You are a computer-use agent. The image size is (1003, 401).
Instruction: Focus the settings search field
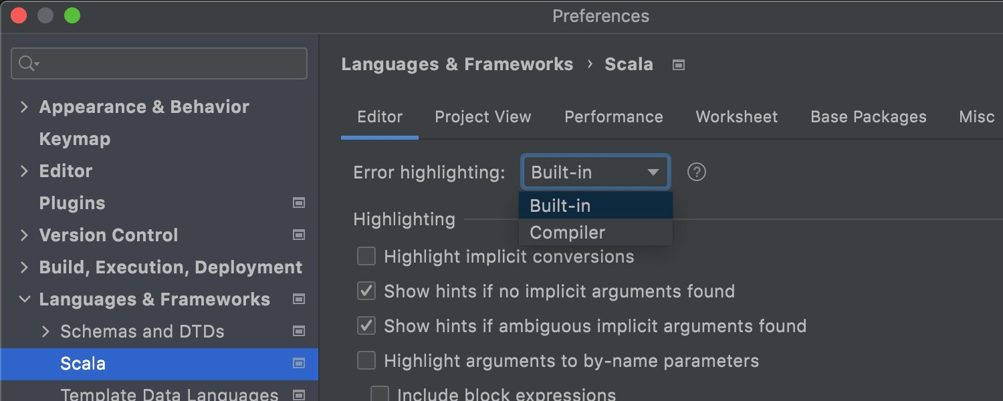pos(159,63)
